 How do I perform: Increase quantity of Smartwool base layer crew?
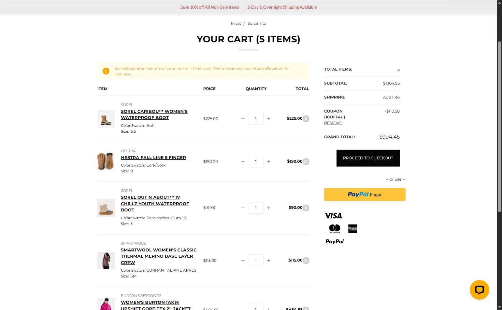269,261
